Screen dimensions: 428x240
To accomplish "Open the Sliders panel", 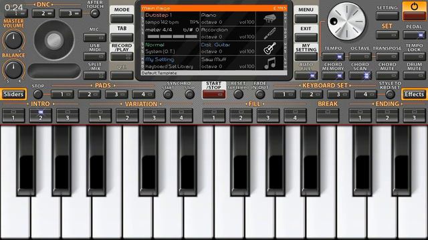I will tap(13, 94).
